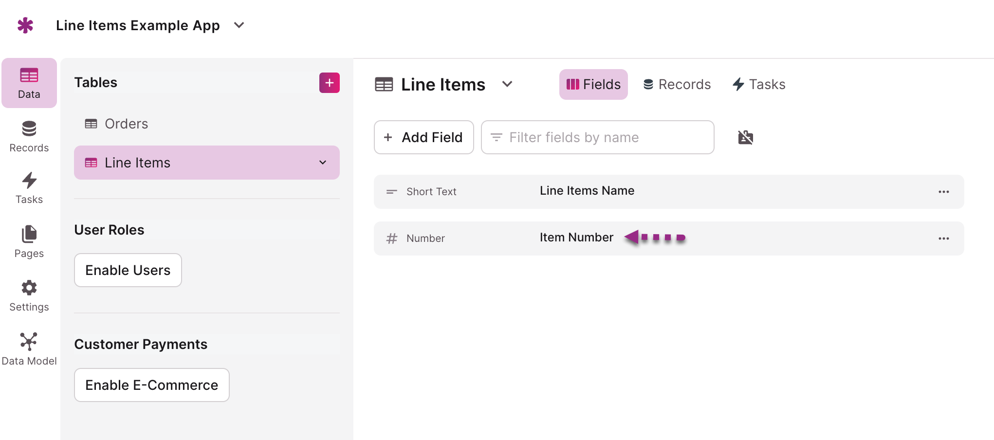The height and width of the screenshot is (440, 994).
Task: Open Pages from the sidebar
Action: pos(29,242)
